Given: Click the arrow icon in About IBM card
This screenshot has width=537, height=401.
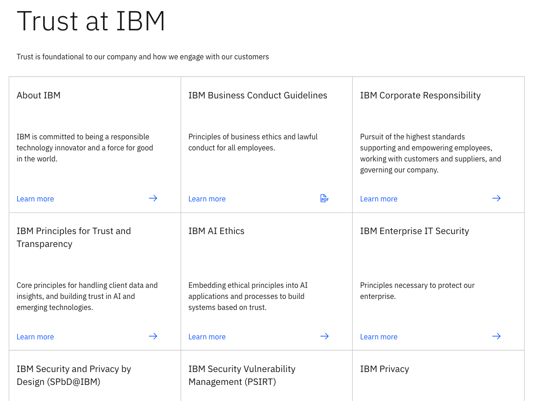Looking at the screenshot, I should (x=153, y=198).
